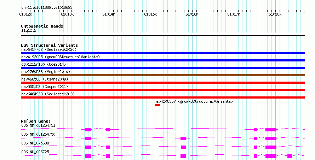The width and height of the screenshot is (315, 160).
Task: Open transcript label CD6|NR_045638
Action: [35, 143]
